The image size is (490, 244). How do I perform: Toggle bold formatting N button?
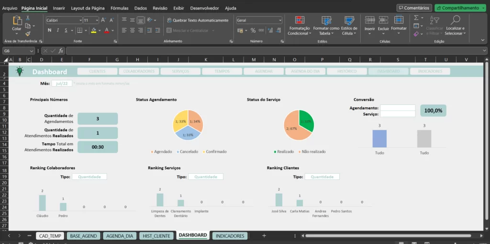pos(49,30)
